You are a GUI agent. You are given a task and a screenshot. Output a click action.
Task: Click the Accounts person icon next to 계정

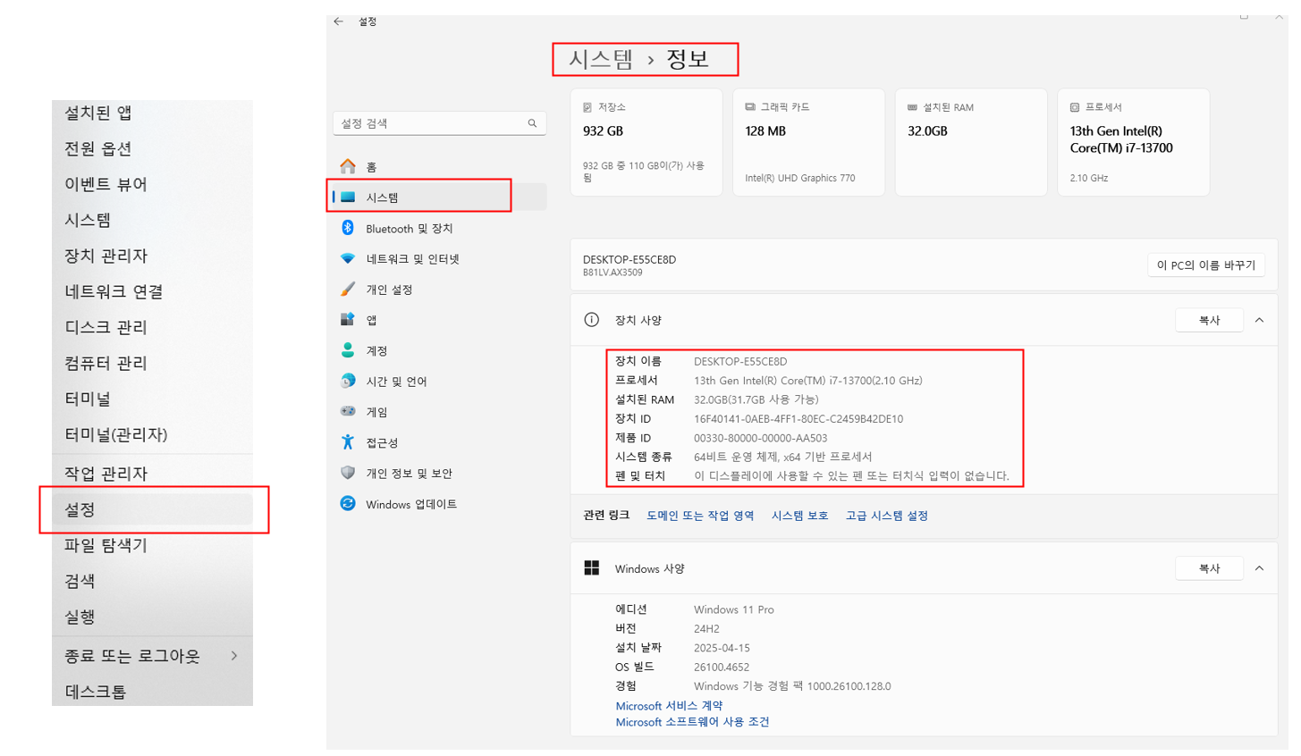coord(348,349)
